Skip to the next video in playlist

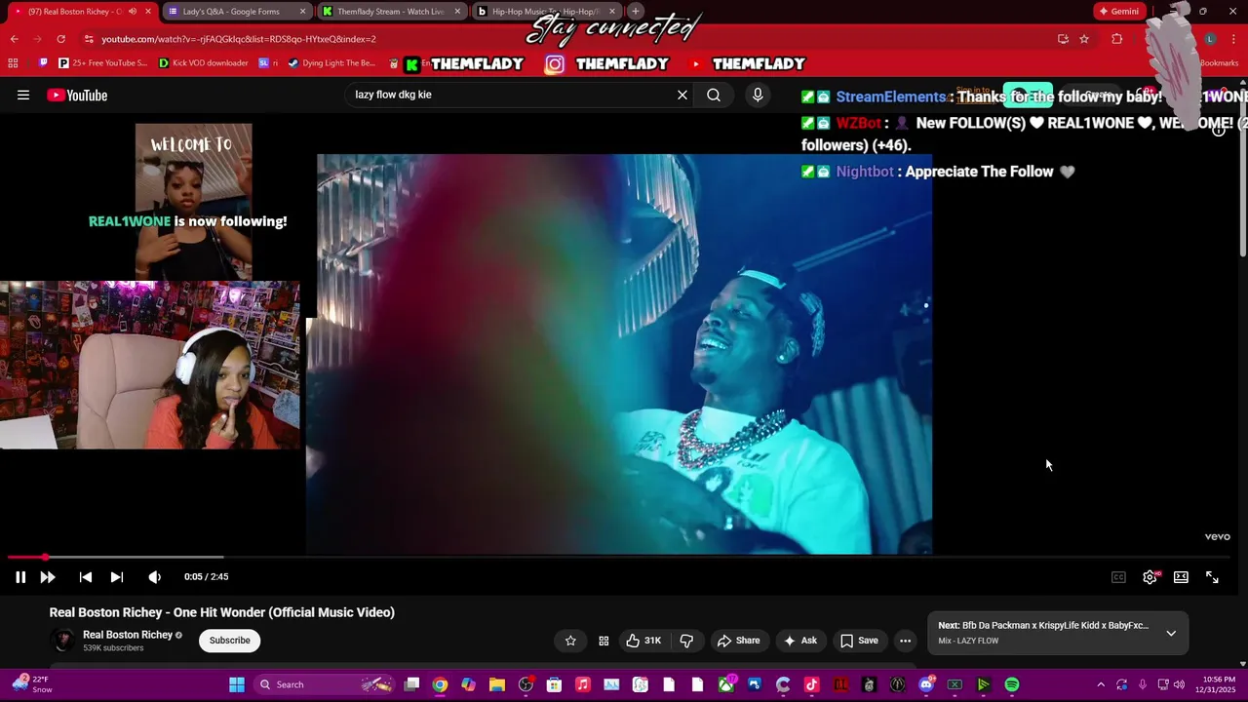click(x=117, y=577)
